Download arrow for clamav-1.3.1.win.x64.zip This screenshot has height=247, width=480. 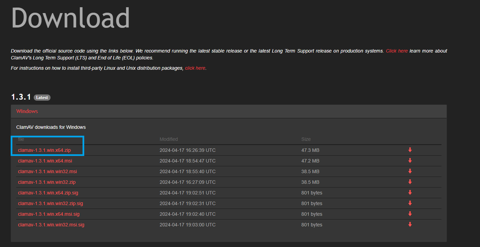[x=410, y=150]
